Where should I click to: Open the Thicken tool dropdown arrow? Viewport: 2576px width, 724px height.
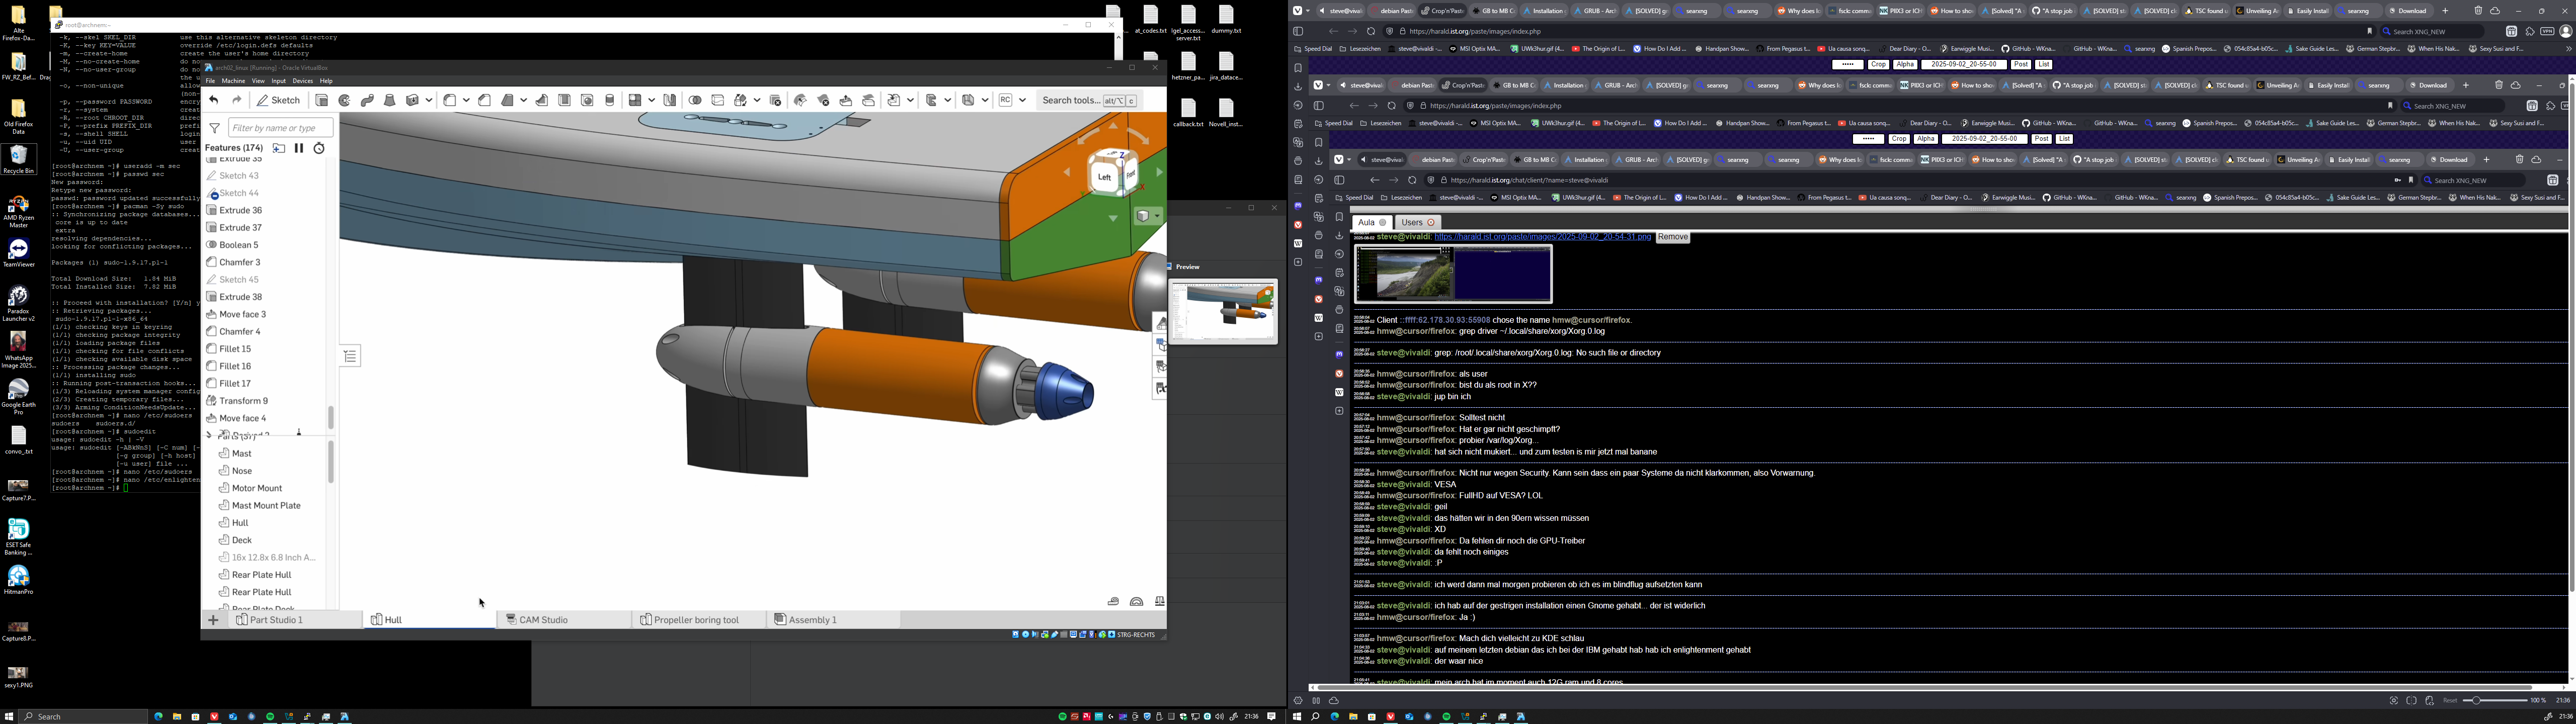coord(429,100)
